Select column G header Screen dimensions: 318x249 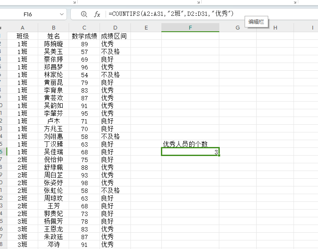coord(238,28)
